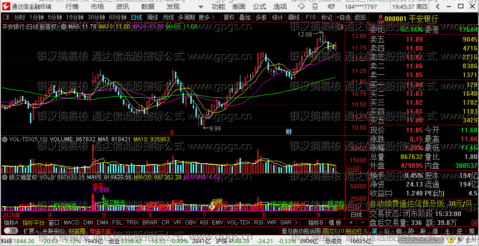Image resolution: width=479 pixels, height=246 pixels.
Task: Switch to the MACD indicator tab
Action: [72, 223]
